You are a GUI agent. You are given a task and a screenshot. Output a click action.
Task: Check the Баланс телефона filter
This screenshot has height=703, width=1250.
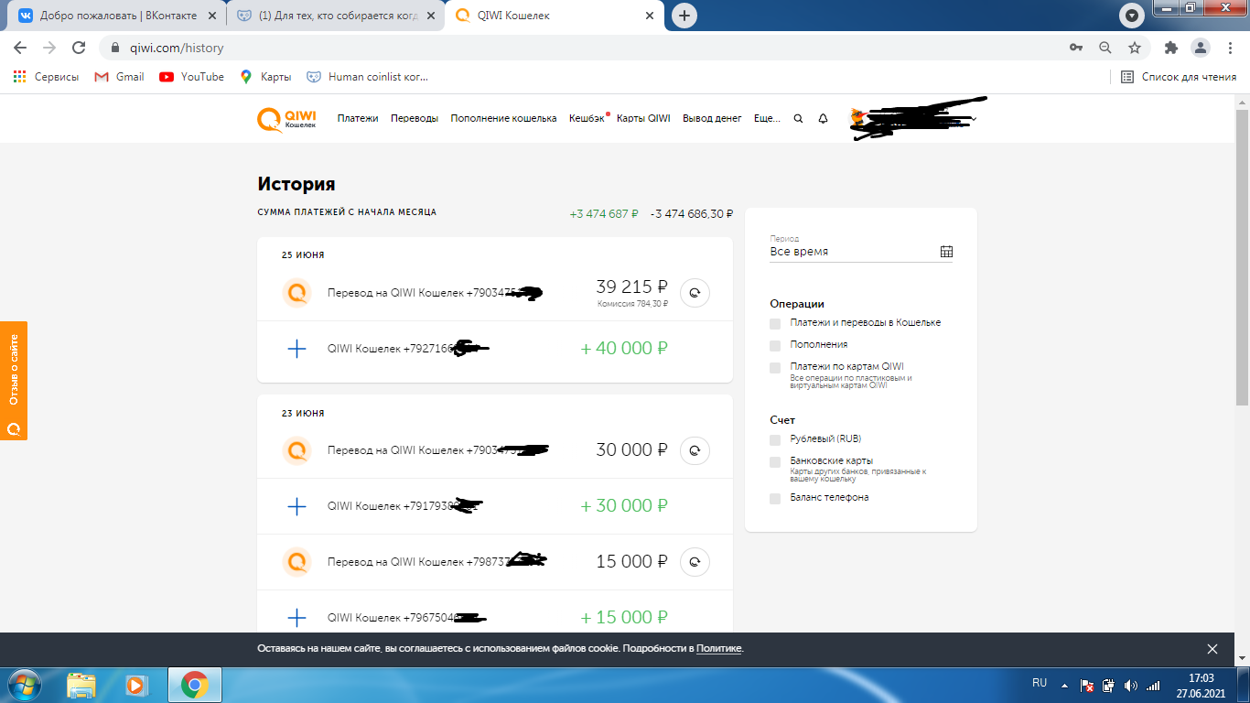(x=775, y=499)
